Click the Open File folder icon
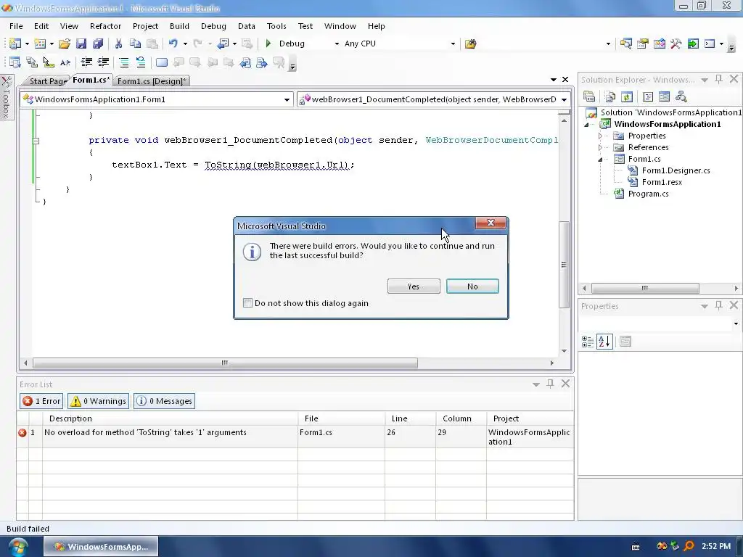The image size is (743, 557). pyautogui.click(x=65, y=44)
